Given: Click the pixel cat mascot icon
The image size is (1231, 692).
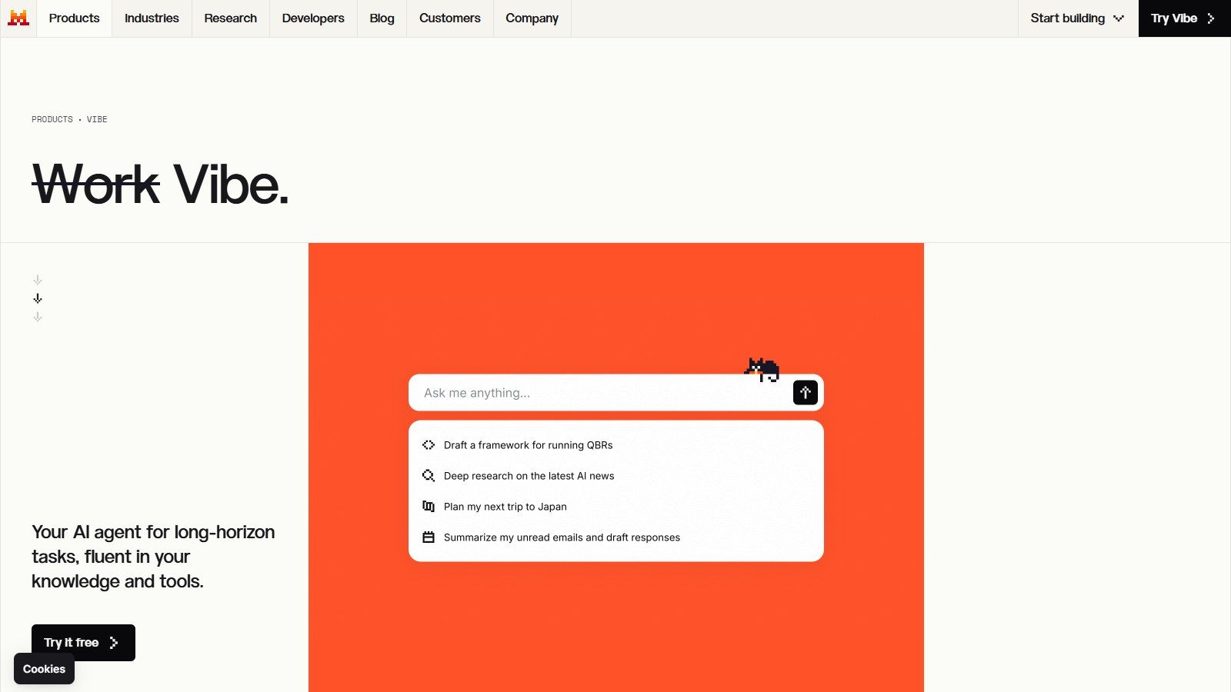Looking at the screenshot, I should (x=762, y=369).
